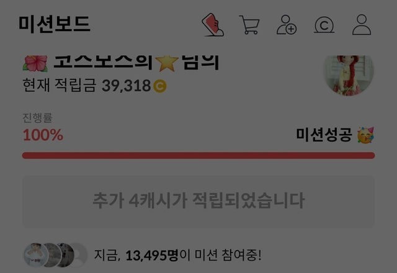Tap the 추가 4캐시가 적립되었습니다 button
Screen dimensions: 397x273
[198, 202]
